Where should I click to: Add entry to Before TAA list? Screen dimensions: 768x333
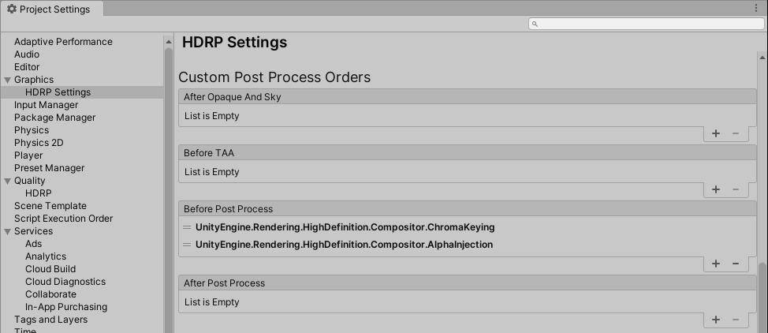point(716,189)
